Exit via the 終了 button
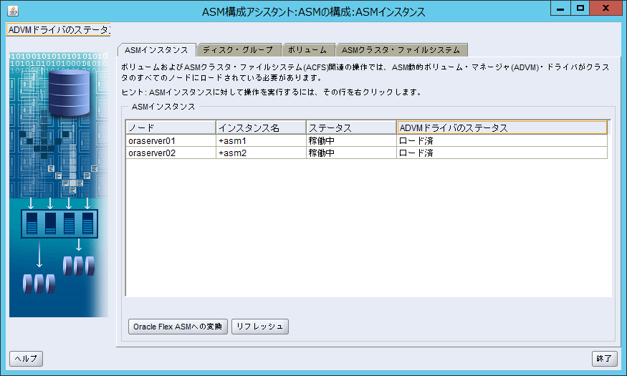This screenshot has height=376, width=627. tap(604, 358)
